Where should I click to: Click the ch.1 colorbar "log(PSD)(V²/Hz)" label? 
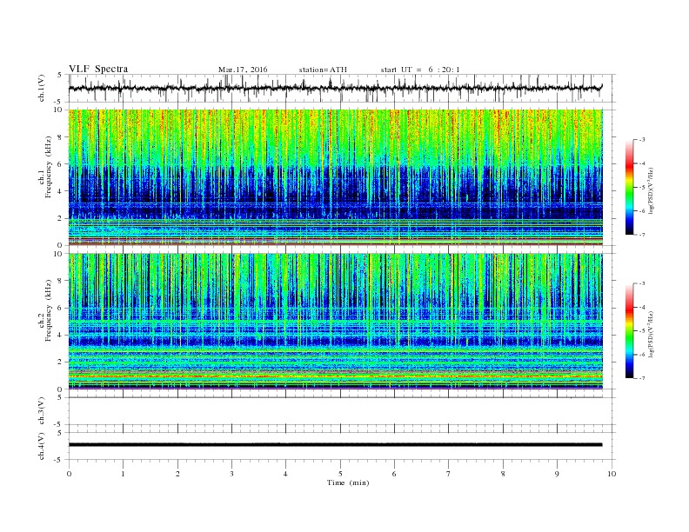pos(651,191)
